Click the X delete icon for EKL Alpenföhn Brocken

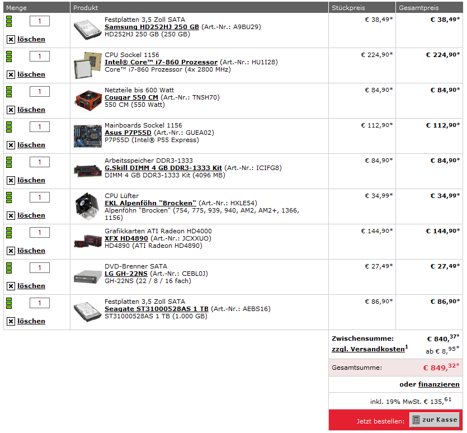click(11, 215)
